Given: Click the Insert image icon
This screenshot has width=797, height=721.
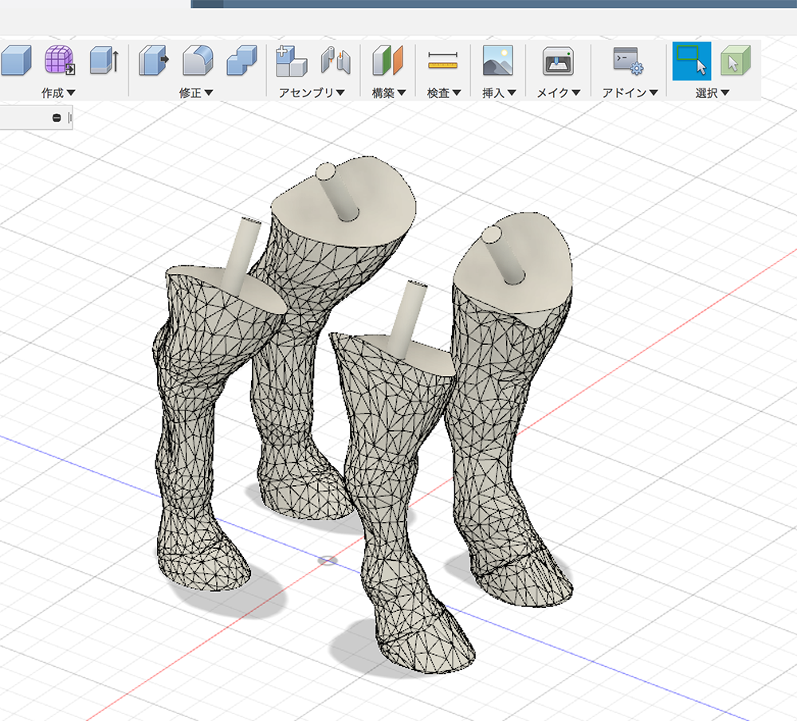Looking at the screenshot, I should click(497, 60).
